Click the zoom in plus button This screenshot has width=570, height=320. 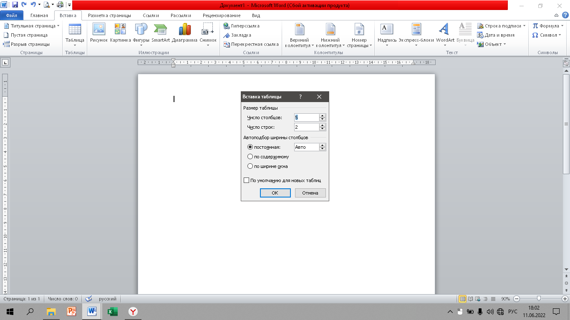pyautogui.click(x=565, y=299)
